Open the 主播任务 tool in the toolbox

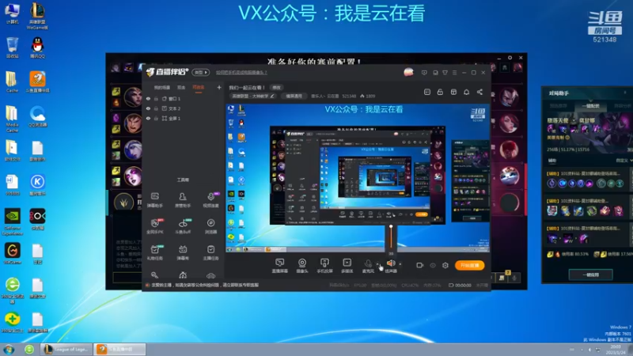pyautogui.click(x=210, y=252)
